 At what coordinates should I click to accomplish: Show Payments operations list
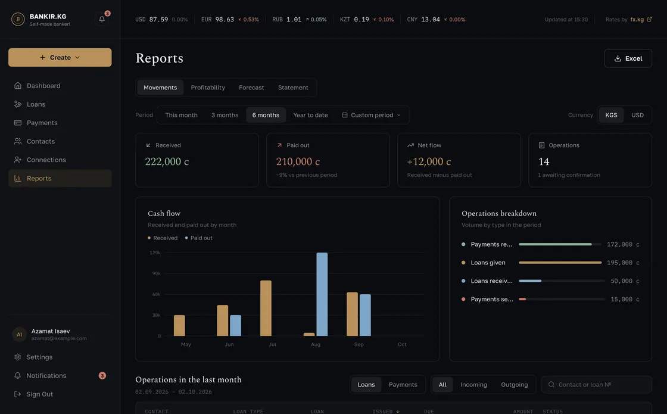(x=403, y=385)
